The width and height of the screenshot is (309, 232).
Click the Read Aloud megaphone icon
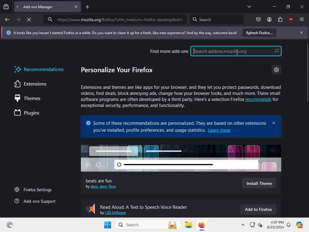[x=91, y=209]
